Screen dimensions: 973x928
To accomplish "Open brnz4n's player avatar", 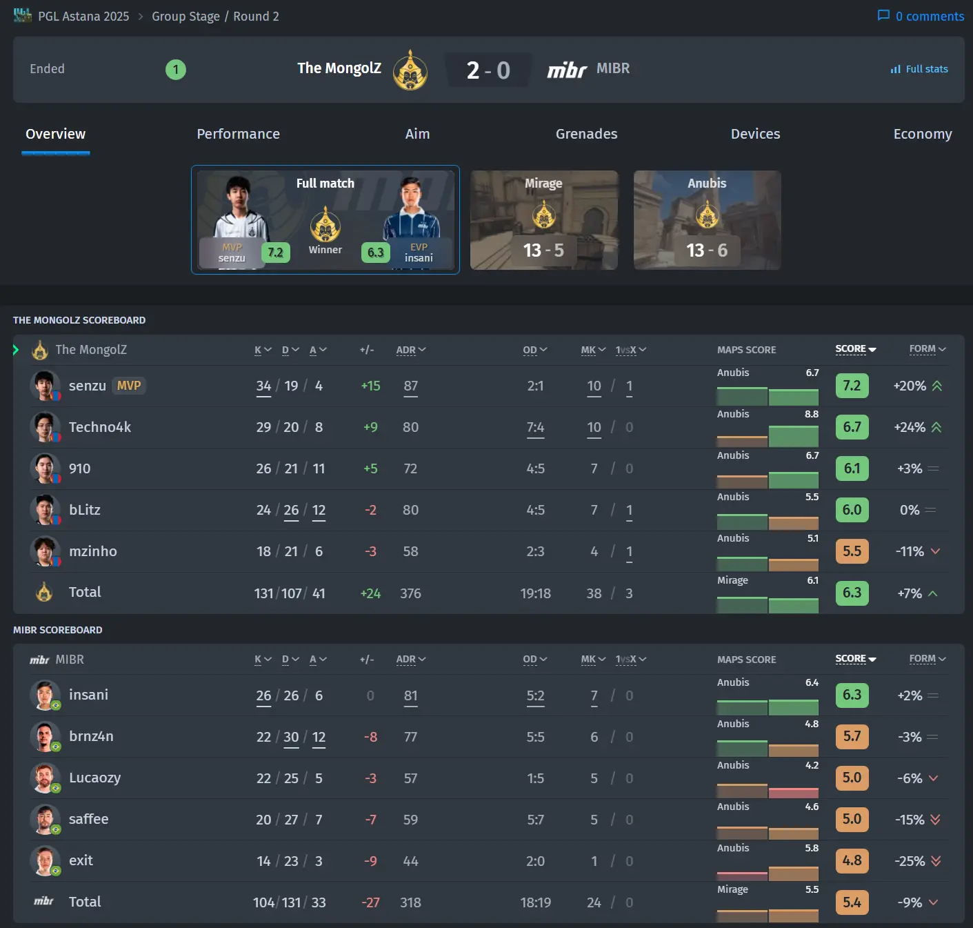I will (46, 737).
